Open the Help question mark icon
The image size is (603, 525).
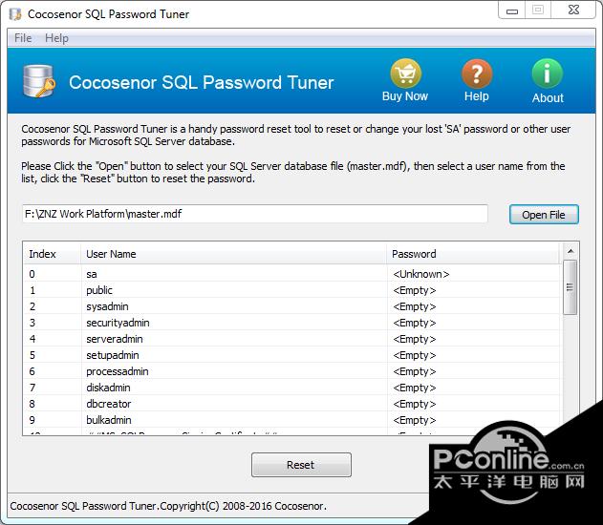click(x=477, y=73)
